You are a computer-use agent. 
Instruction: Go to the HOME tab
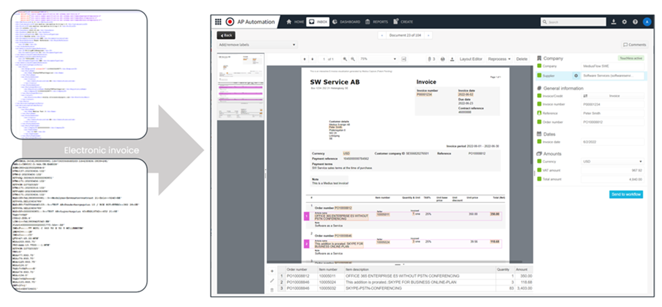(x=295, y=22)
